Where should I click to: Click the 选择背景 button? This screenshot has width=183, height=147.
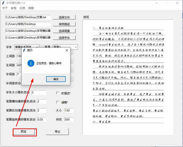(64, 31)
